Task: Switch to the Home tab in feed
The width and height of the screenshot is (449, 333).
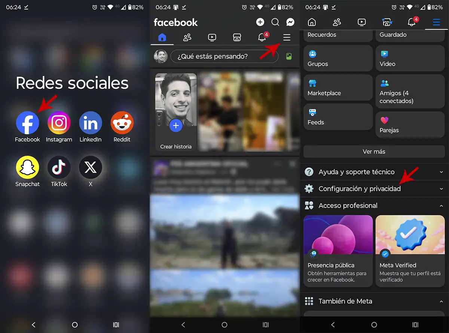Action: 162,37
